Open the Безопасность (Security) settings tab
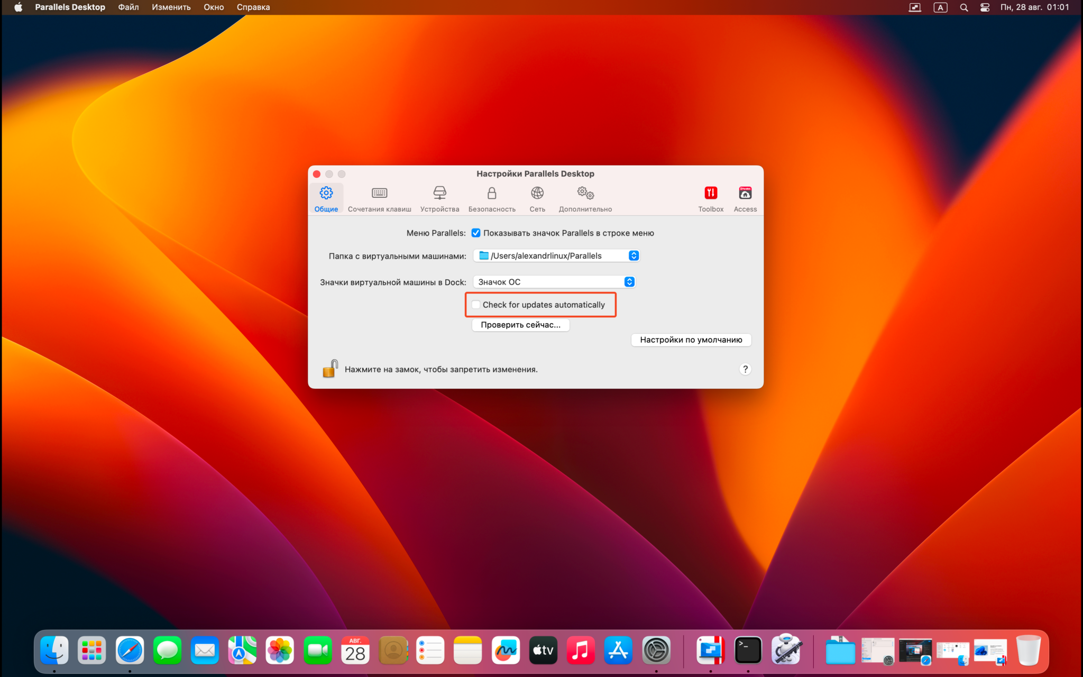 pos(492,199)
